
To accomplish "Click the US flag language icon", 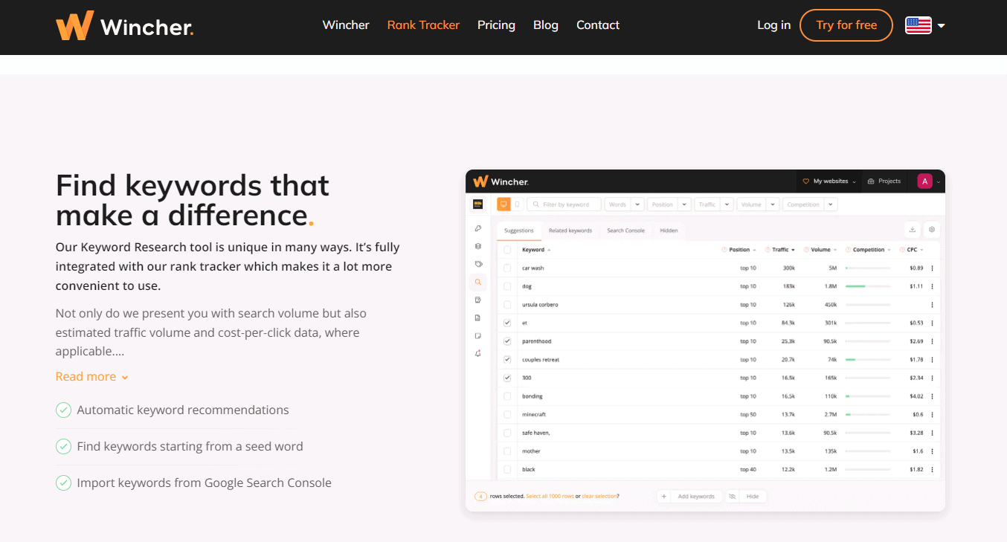I will click(918, 25).
